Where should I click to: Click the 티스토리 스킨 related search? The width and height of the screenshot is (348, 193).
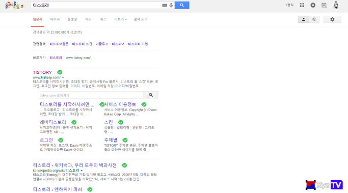82,44
